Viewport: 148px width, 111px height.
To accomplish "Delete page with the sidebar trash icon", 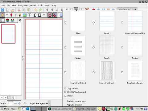I will pos(13,97).
